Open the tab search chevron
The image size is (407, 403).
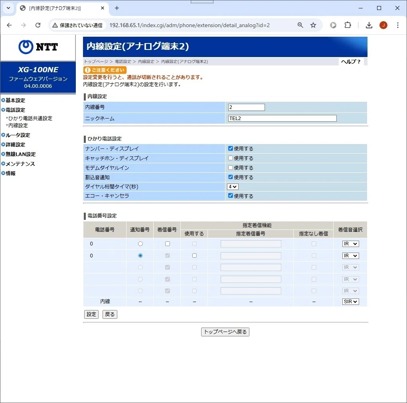tap(8, 8)
